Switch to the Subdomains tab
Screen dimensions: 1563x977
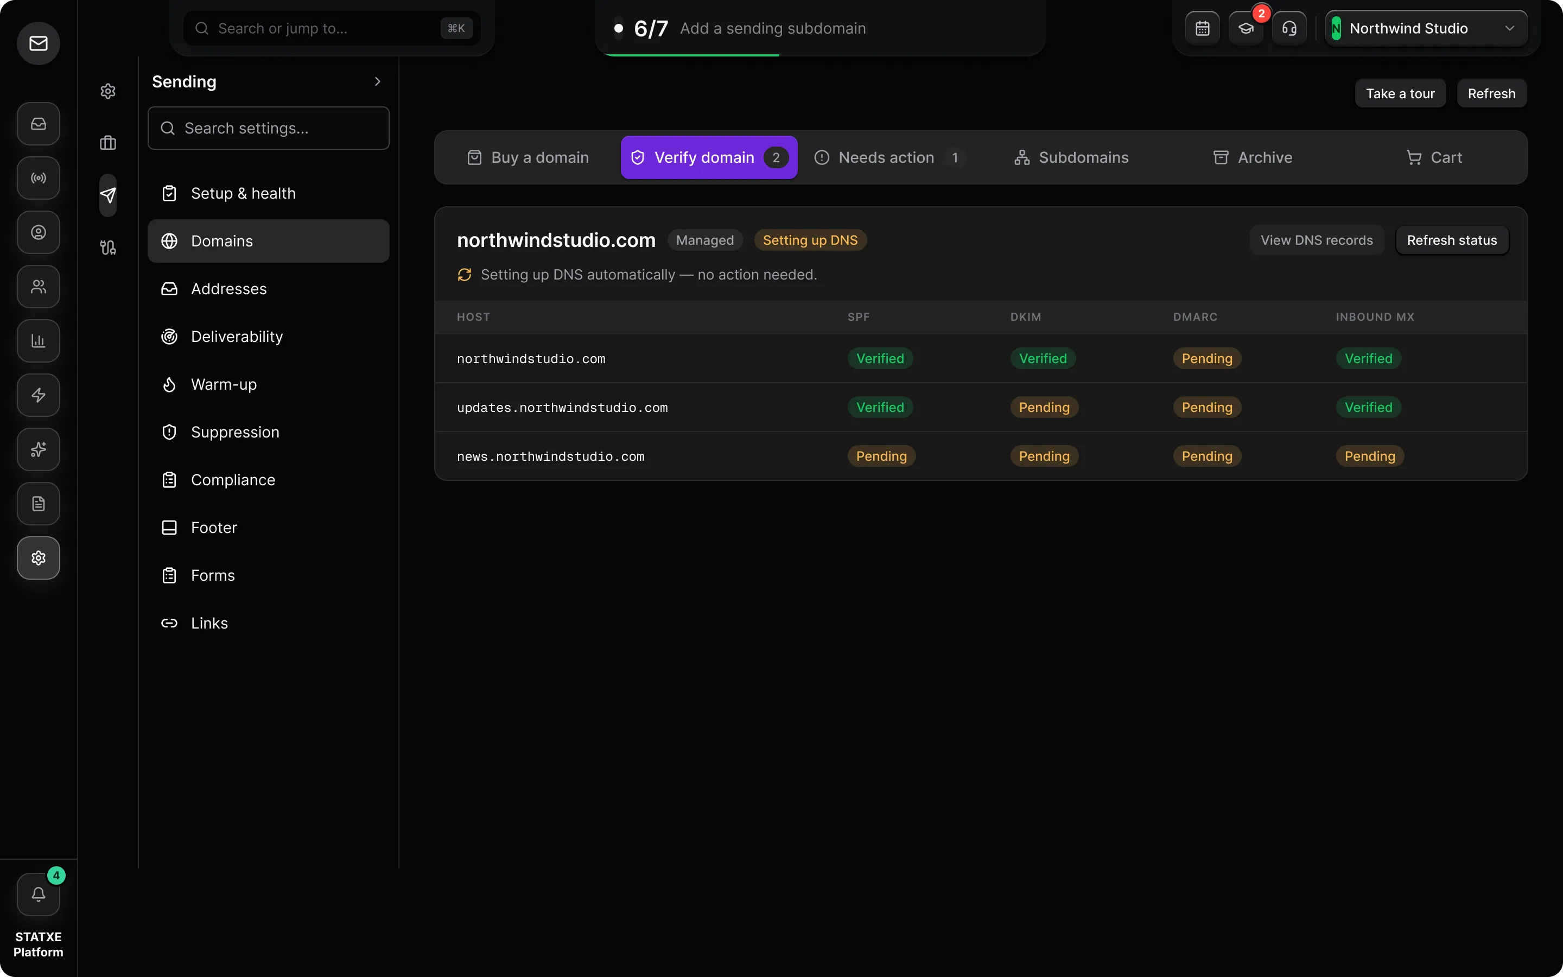(x=1071, y=157)
